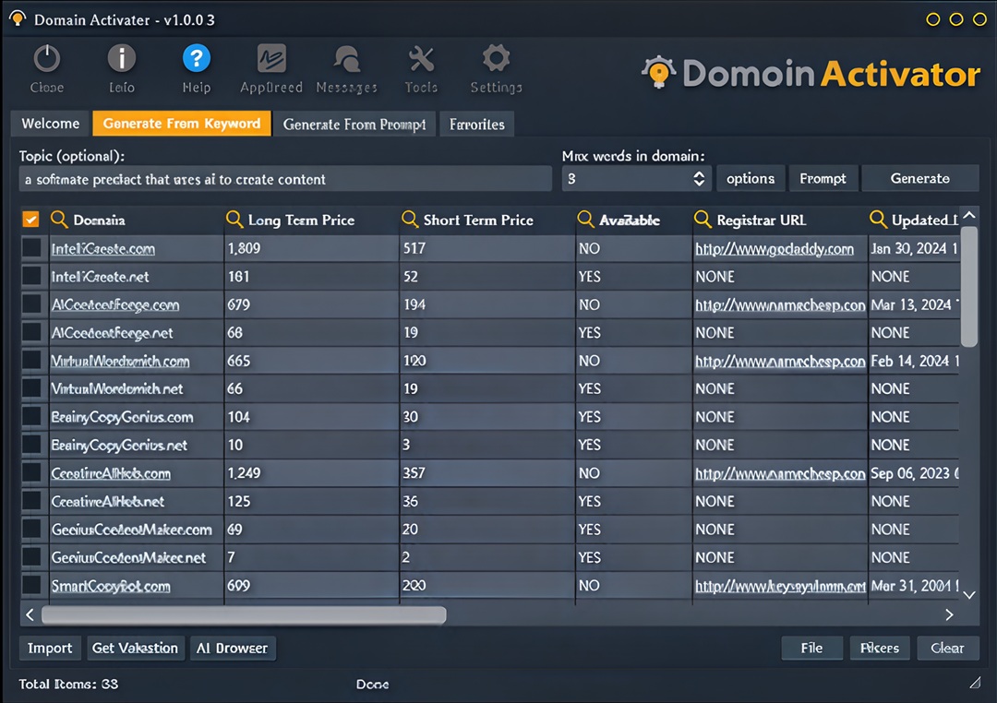Image resolution: width=997 pixels, height=703 pixels.
Task: Click the search icon in Registrar URL header
Action: tap(703, 220)
